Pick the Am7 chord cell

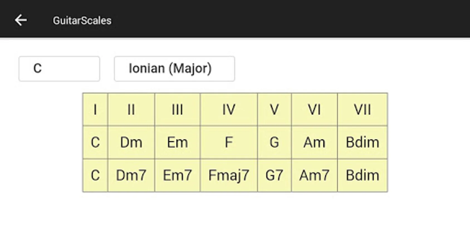click(x=314, y=176)
